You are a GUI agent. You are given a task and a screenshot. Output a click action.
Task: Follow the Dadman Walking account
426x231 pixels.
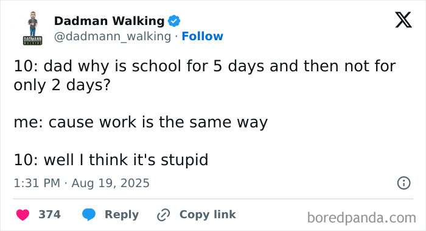tap(203, 36)
